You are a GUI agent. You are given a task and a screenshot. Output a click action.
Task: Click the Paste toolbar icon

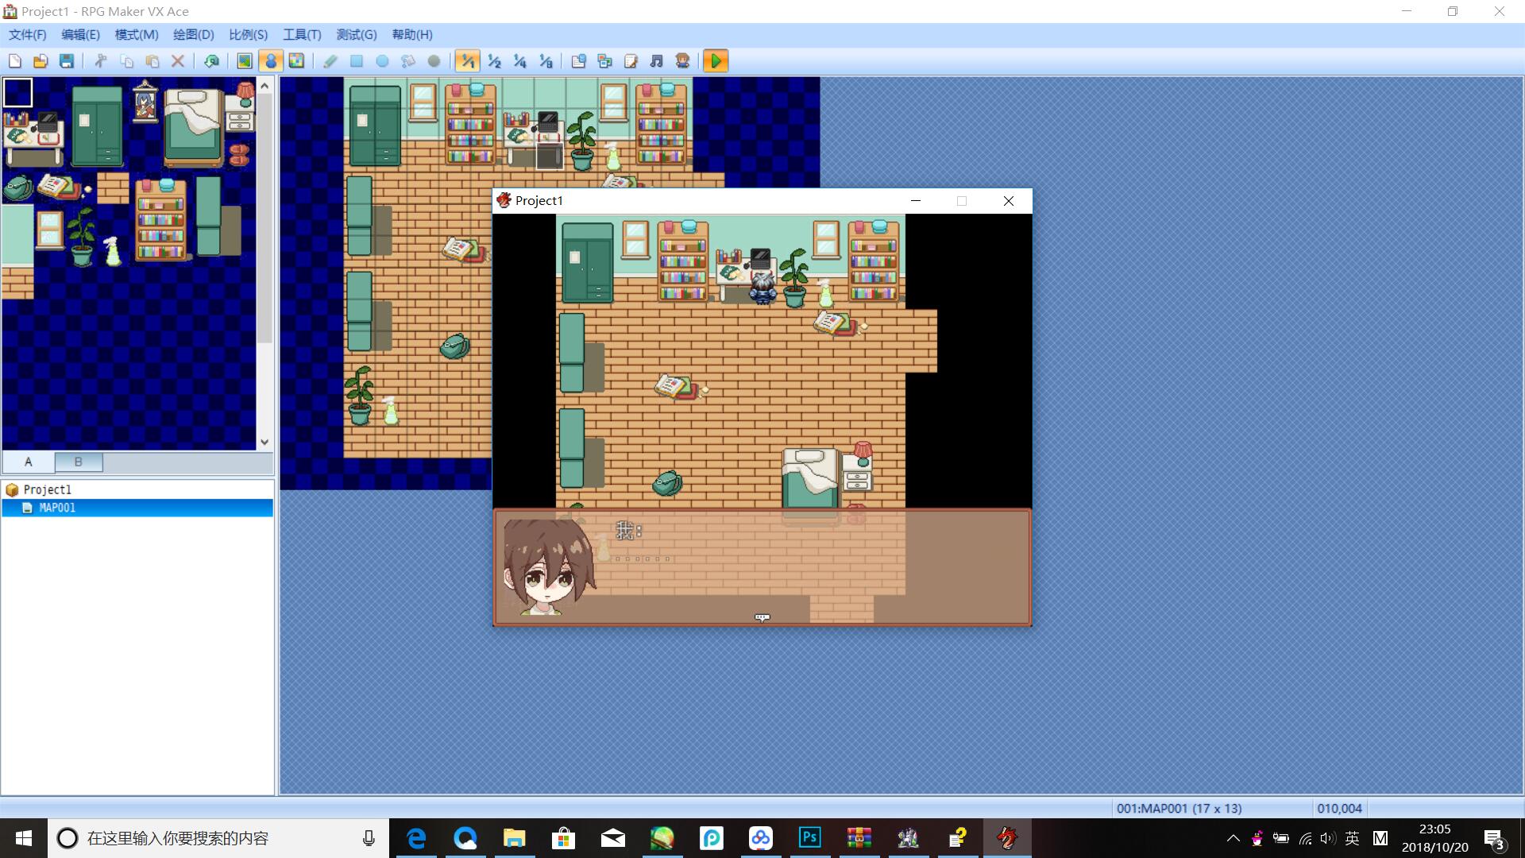coord(152,61)
